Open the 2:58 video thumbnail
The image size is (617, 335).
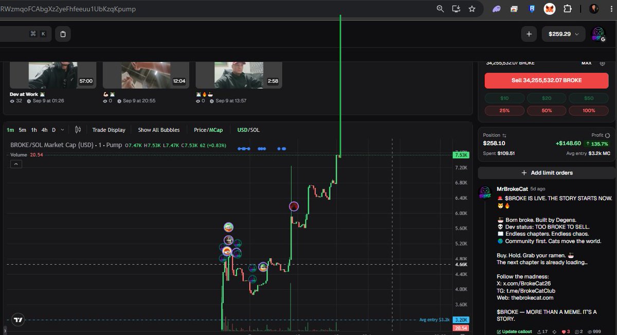click(238, 75)
